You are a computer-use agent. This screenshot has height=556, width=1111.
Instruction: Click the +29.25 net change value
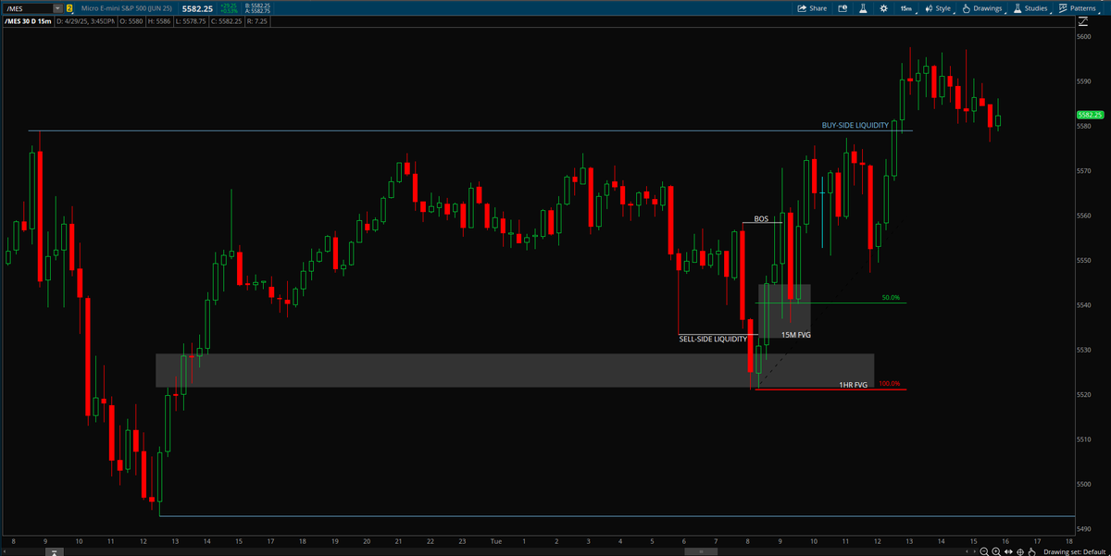pos(228,6)
